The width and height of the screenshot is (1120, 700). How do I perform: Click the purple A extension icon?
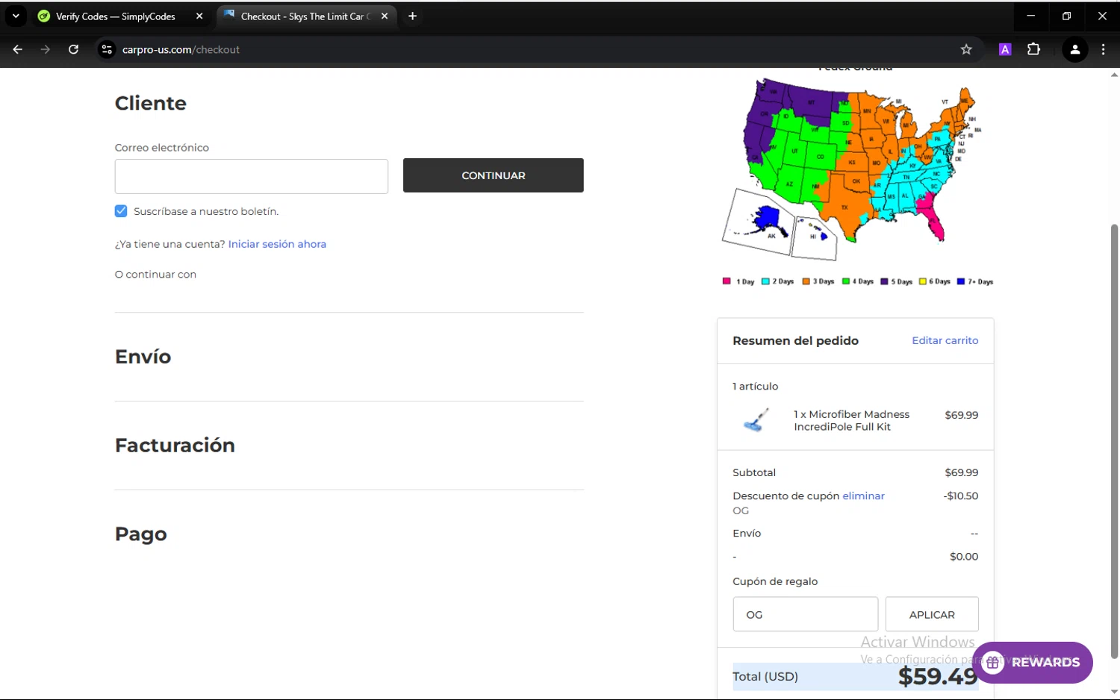[x=1005, y=49]
